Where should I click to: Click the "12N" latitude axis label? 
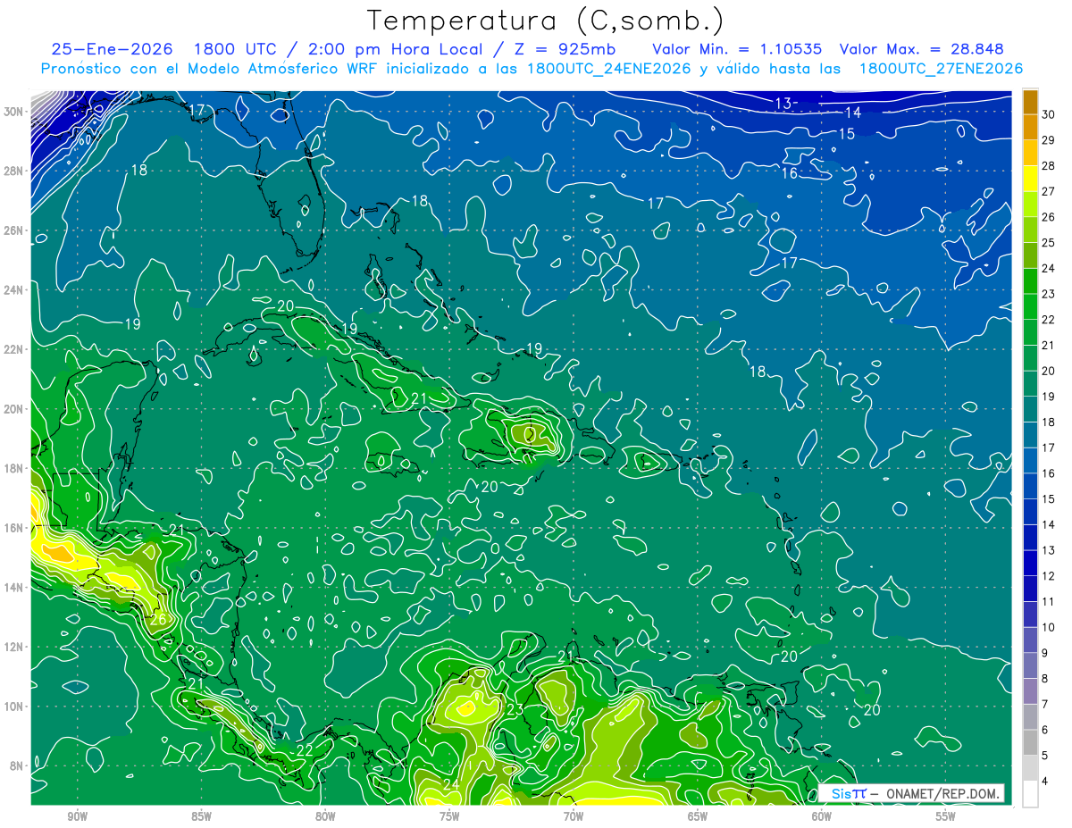[14, 647]
